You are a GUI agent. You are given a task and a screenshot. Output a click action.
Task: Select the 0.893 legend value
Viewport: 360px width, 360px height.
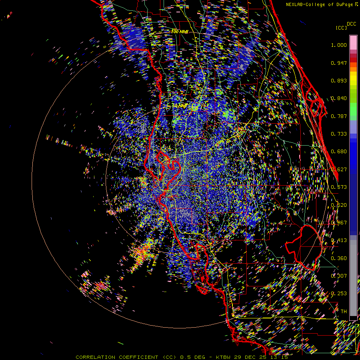[x=339, y=80]
